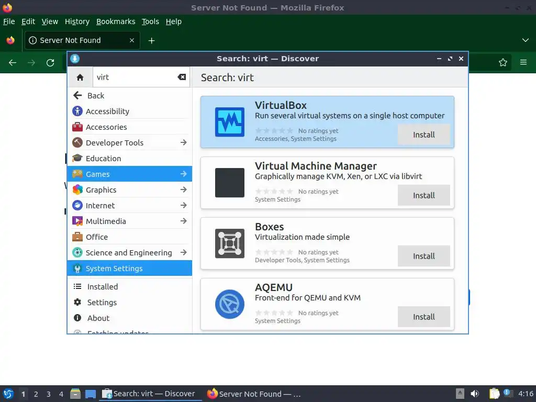Viewport: 536px width, 402px height.
Task: Click the Games controller icon
Action: tap(77, 174)
